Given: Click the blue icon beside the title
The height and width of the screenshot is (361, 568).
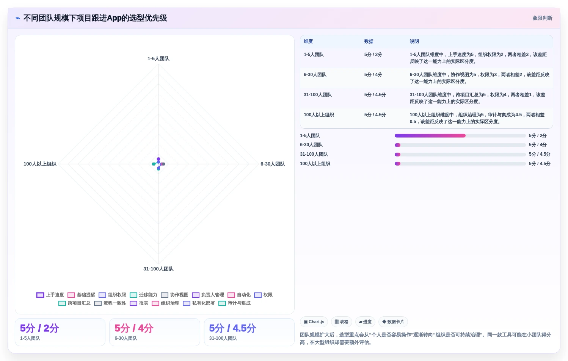Looking at the screenshot, I should point(18,18).
